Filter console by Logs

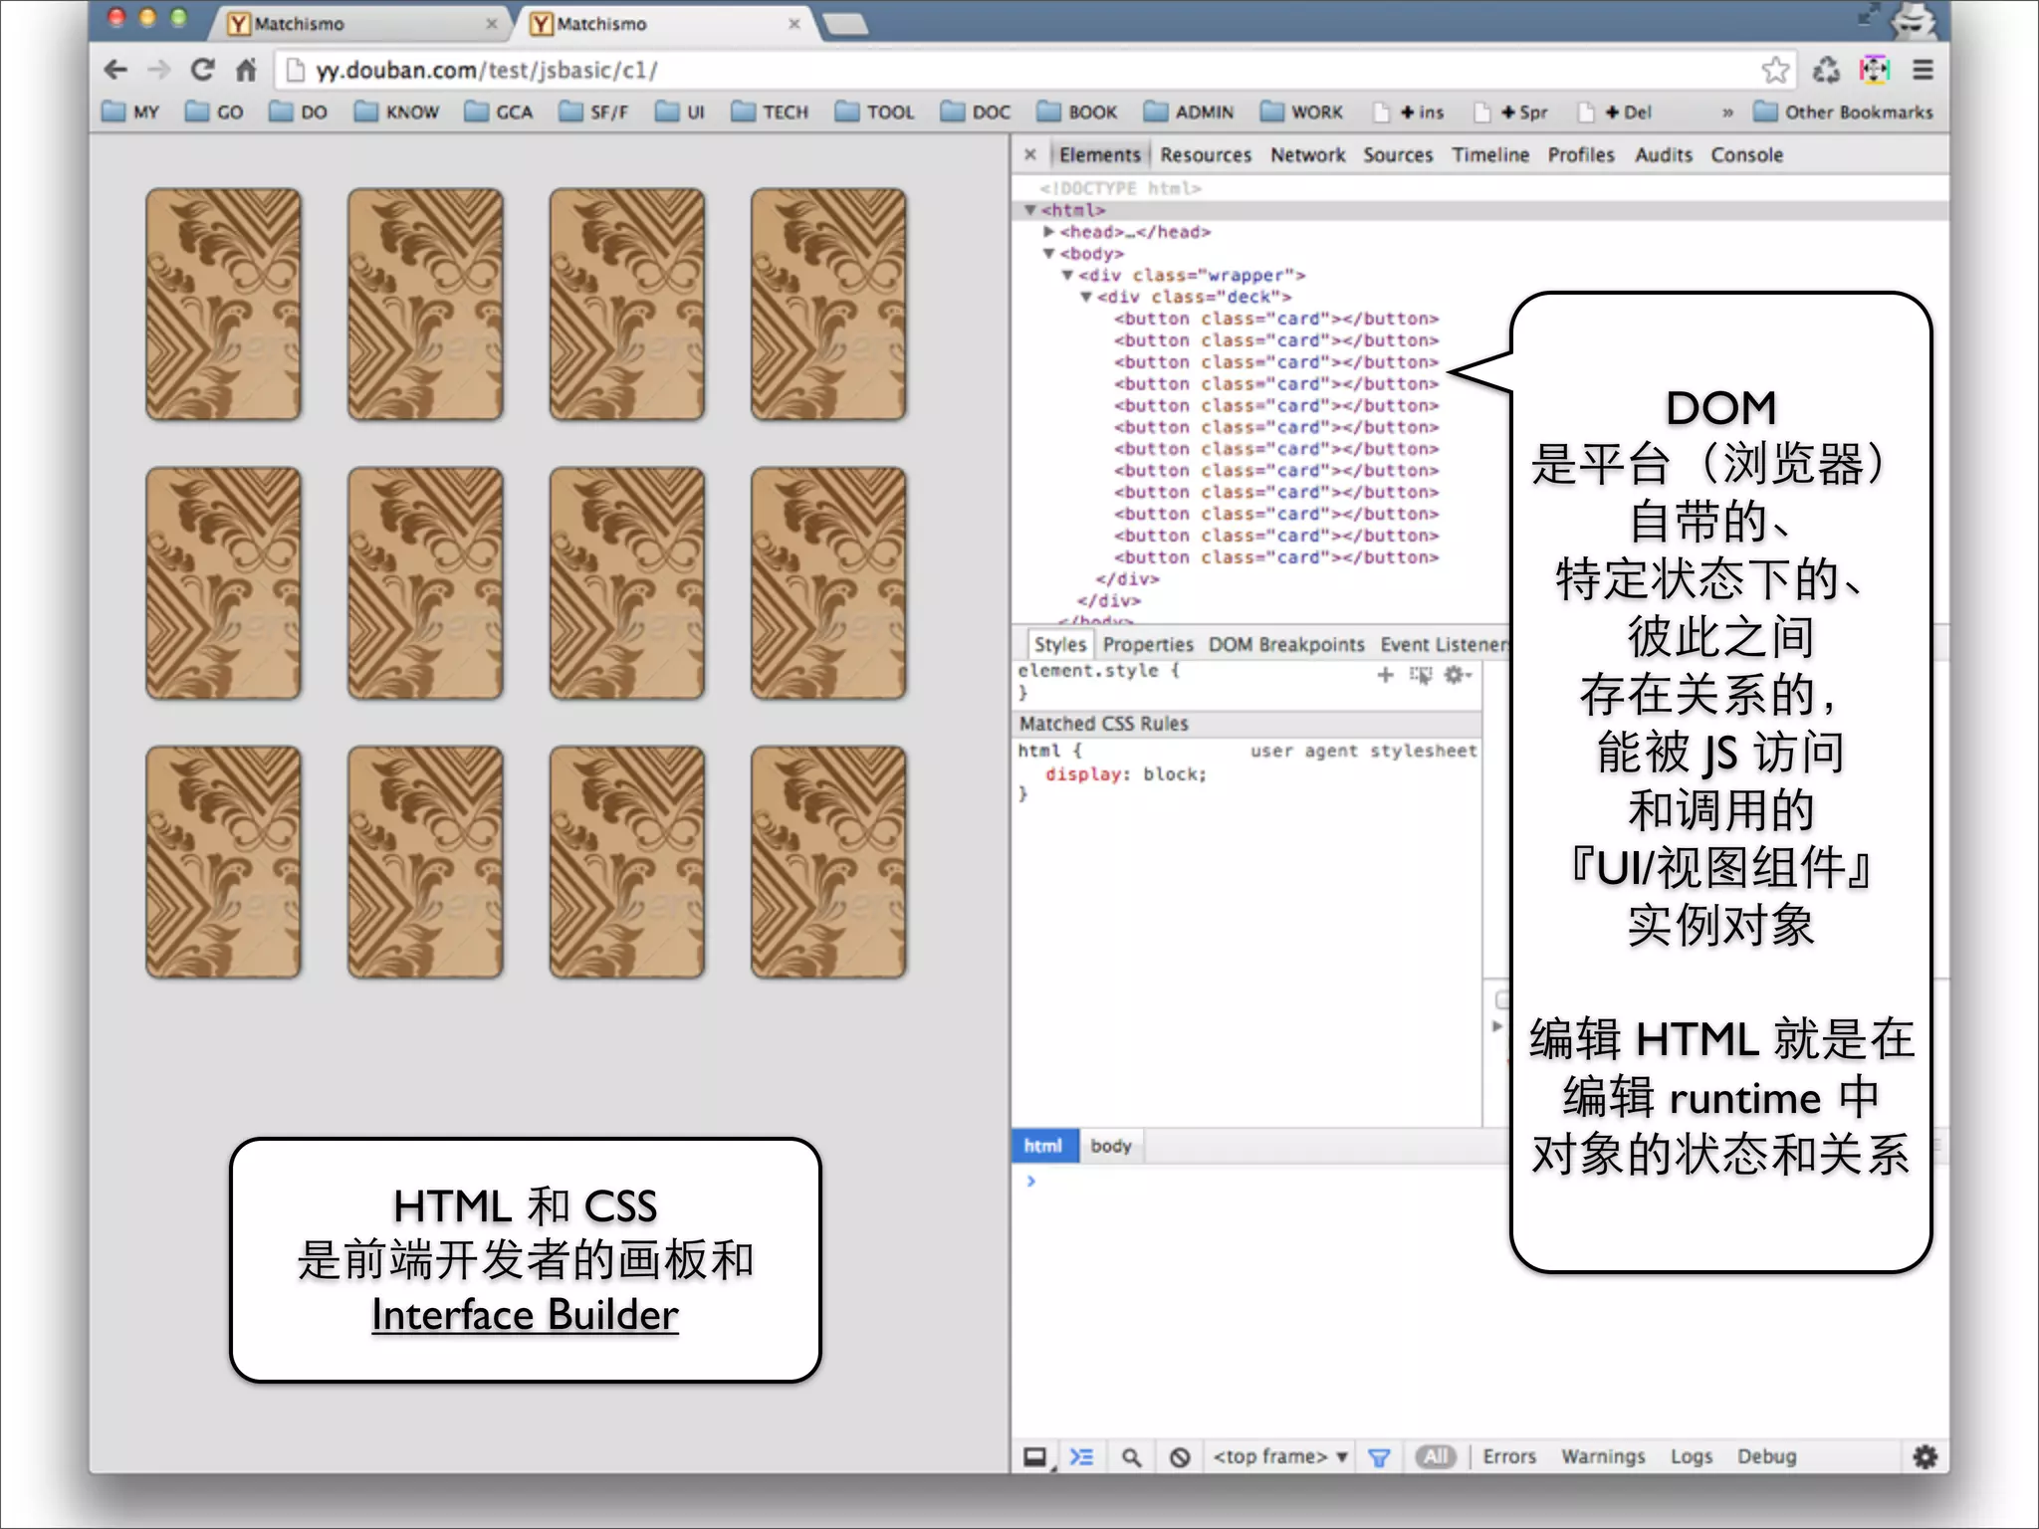click(1692, 1457)
